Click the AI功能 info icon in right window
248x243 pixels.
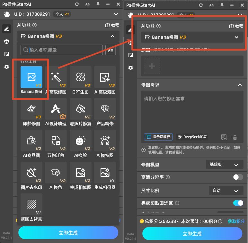click(158, 26)
